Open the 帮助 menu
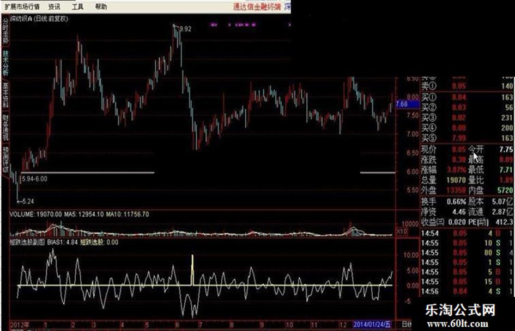 pos(101,7)
